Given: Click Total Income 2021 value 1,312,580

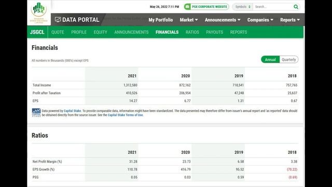Looking at the screenshot, I should 130,85.
